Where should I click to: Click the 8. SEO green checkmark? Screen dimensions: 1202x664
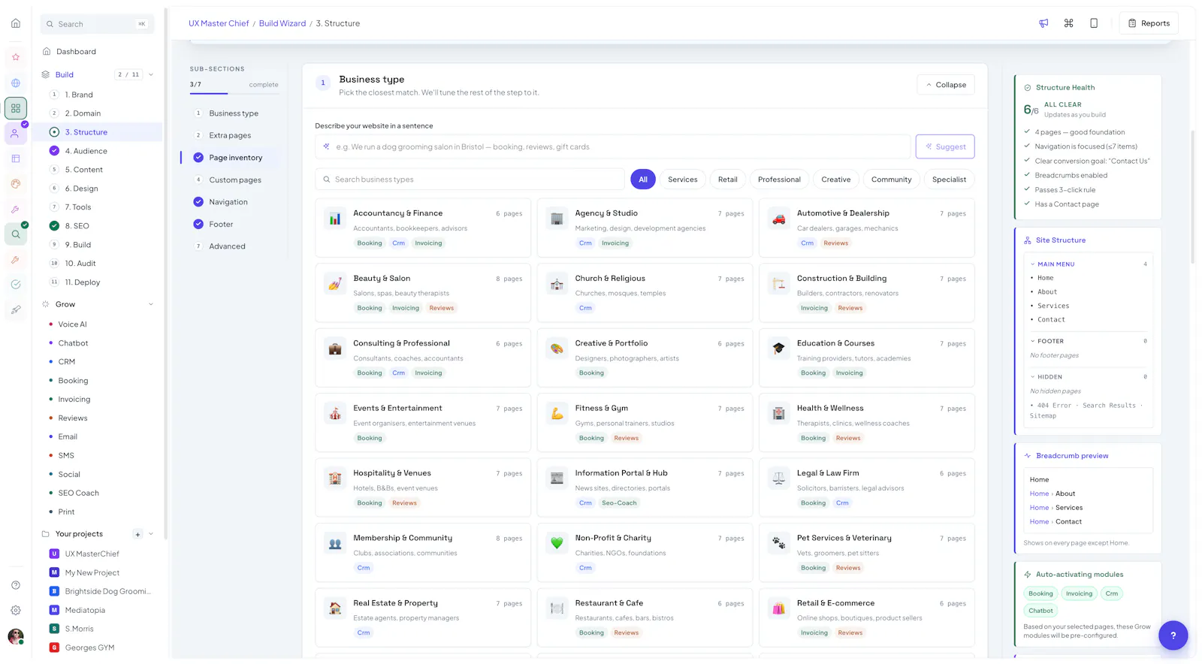pos(54,226)
